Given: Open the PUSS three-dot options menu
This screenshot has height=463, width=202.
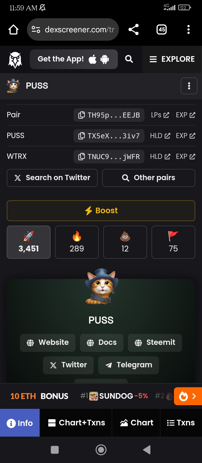Looking at the screenshot, I should 189,86.
